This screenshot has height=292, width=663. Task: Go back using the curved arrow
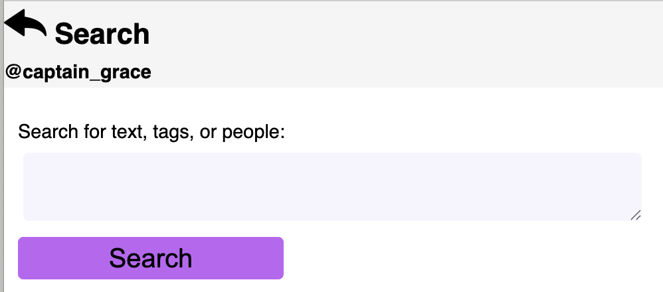pyautogui.click(x=25, y=25)
